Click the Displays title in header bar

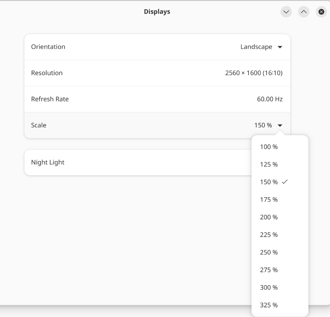coord(157,12)
